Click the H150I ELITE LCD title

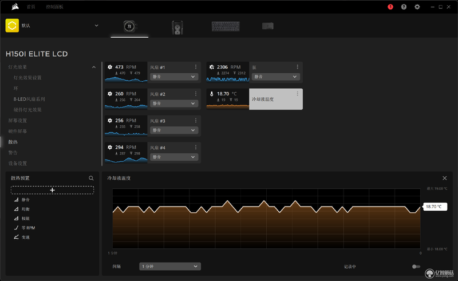click(x=37, y=54)
